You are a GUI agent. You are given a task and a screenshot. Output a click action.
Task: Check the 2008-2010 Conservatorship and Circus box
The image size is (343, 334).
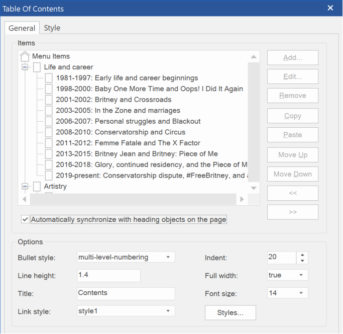coord(49,132)
